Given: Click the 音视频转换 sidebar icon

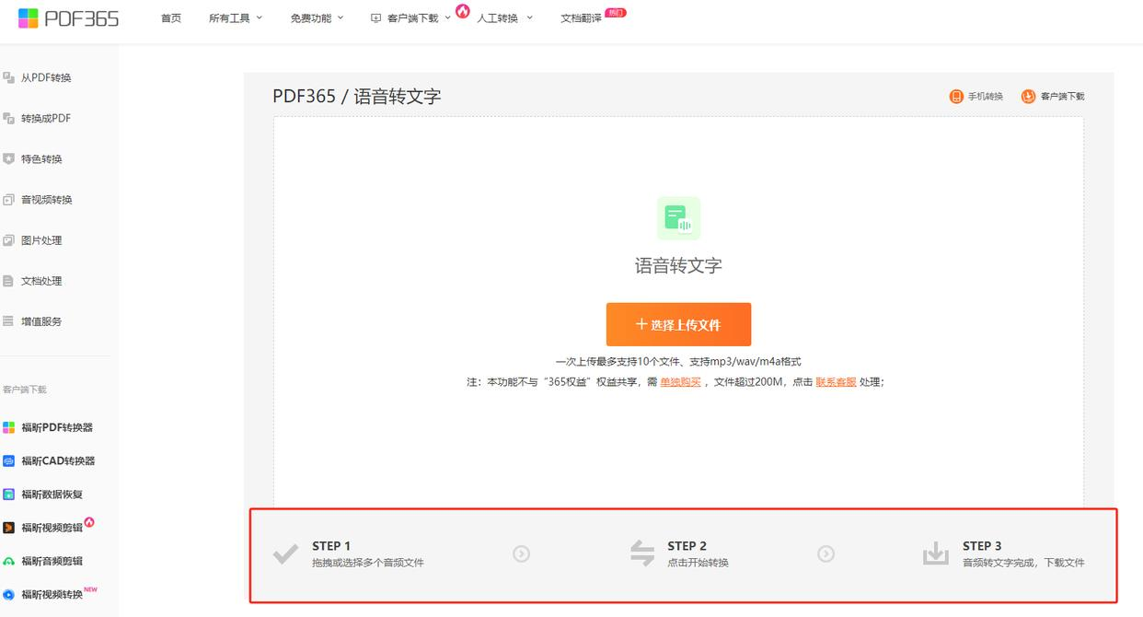Looking at the screenshot, I should 9,200.
